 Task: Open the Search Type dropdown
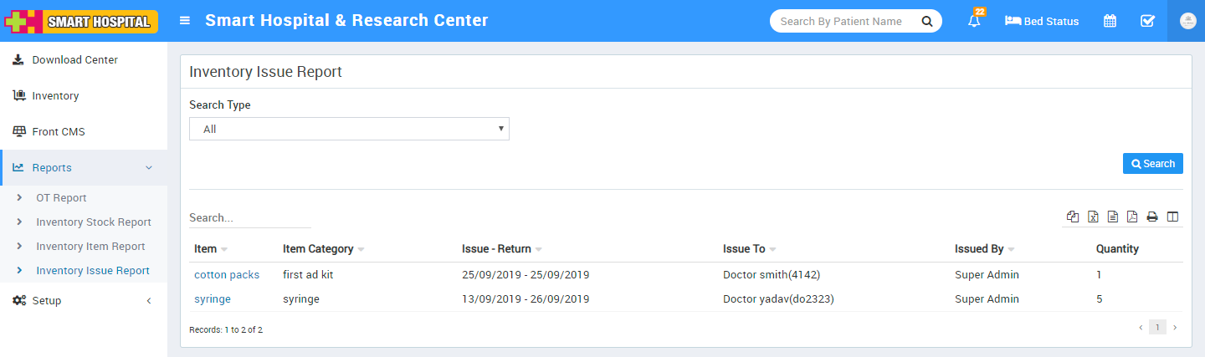(x=349, y=129)
